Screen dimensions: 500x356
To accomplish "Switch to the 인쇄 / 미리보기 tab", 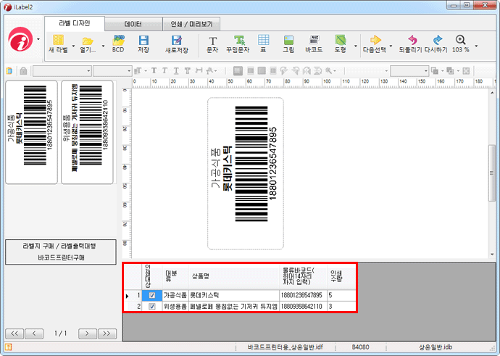I will click(x=191, y=24).
